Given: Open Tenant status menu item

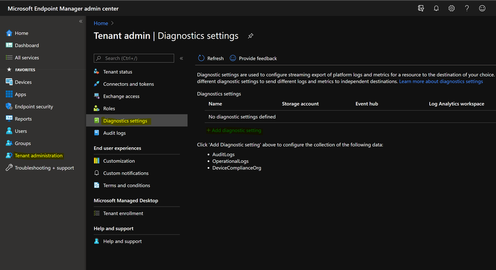Looking at the screenshot, I should (x=118, y=72).
